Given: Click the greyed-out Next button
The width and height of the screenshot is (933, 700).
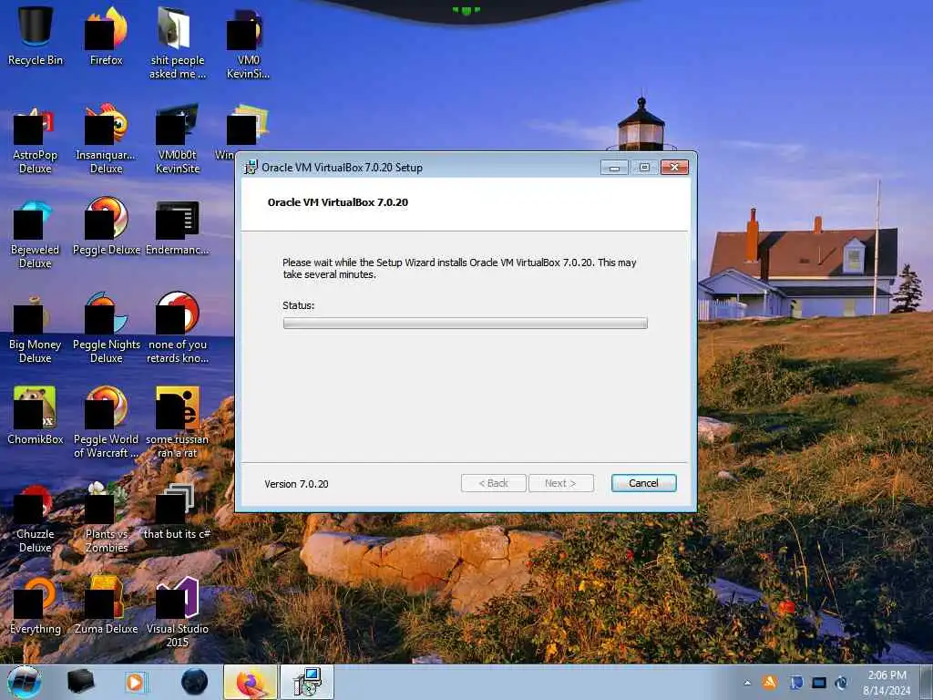Looking at the screenshot, I should tap(560, 483).
